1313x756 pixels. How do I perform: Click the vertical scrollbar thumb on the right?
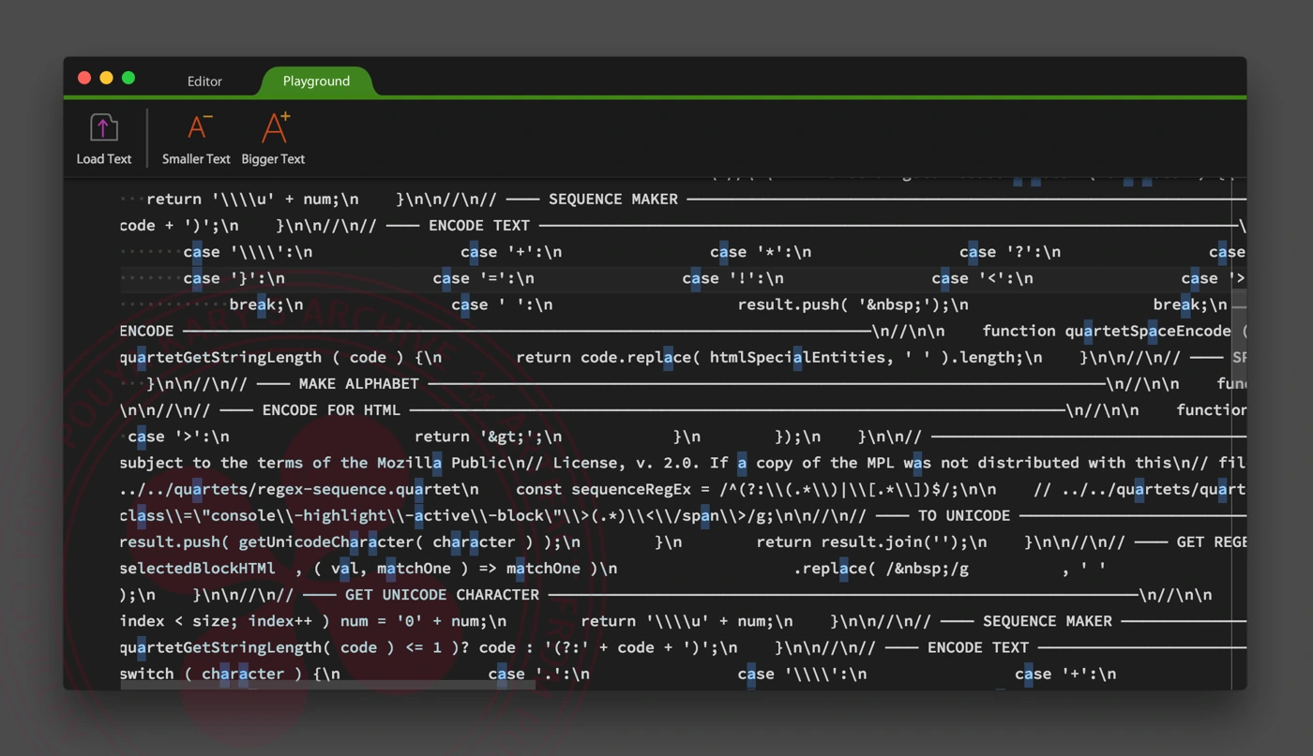[1239, 300]
